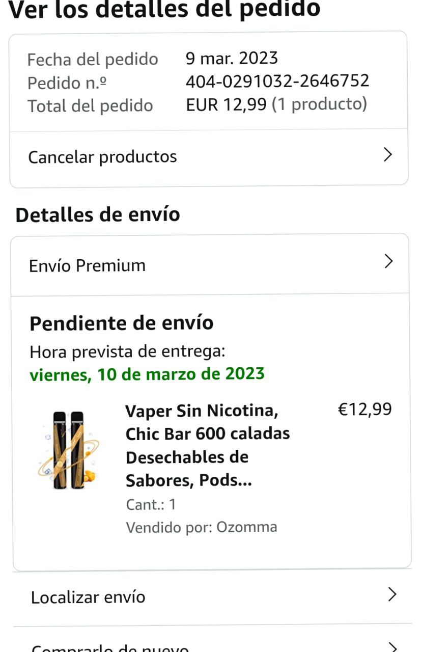Screen dimensions: 421x652
Task: Tap the order date 9 mar. 2023
Action: tap(232, 58)
